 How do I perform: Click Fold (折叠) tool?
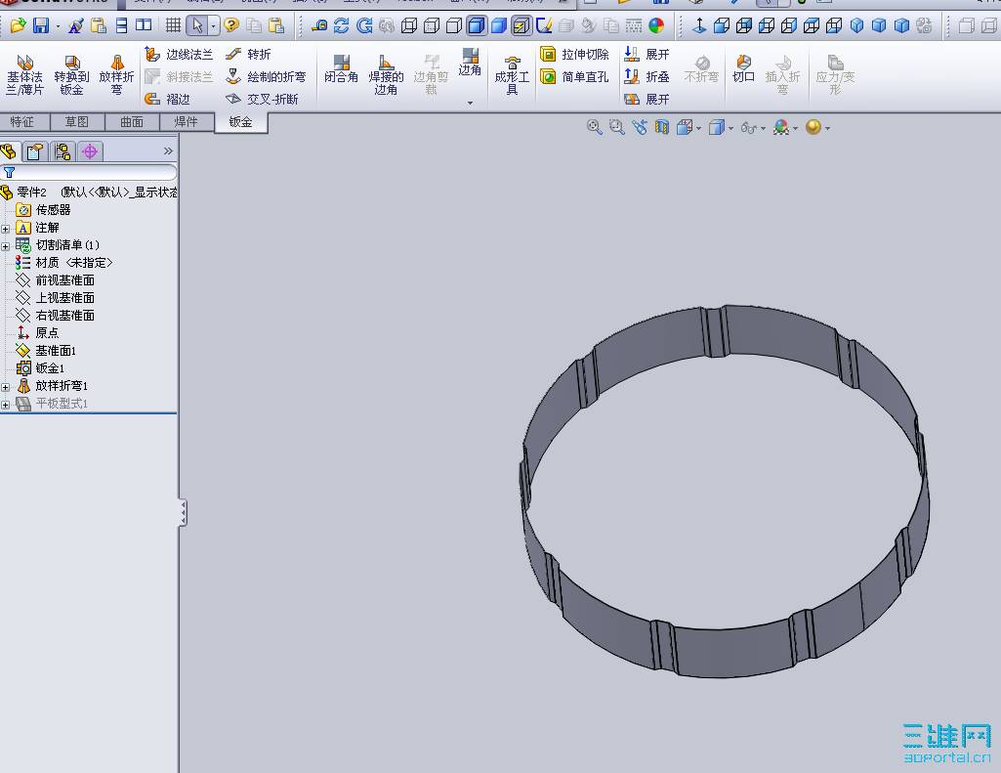point(646,76)
